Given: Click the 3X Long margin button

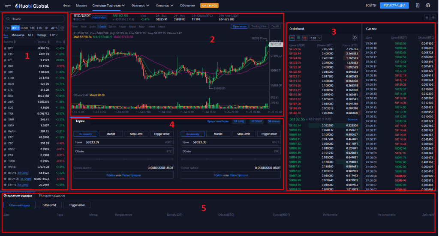Looking at the screenshot, I should click(239, 121).
